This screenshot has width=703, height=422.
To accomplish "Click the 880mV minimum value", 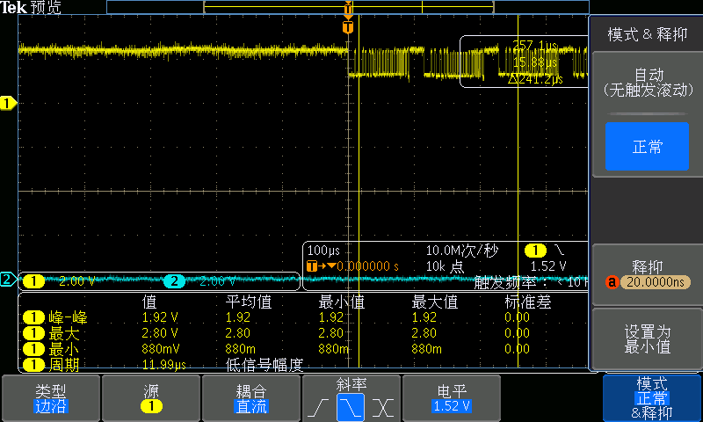I will [161, 349].
